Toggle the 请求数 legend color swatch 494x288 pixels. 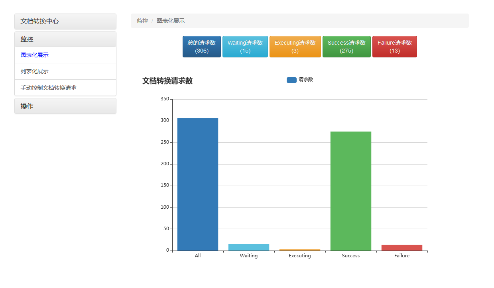point(291,80)
